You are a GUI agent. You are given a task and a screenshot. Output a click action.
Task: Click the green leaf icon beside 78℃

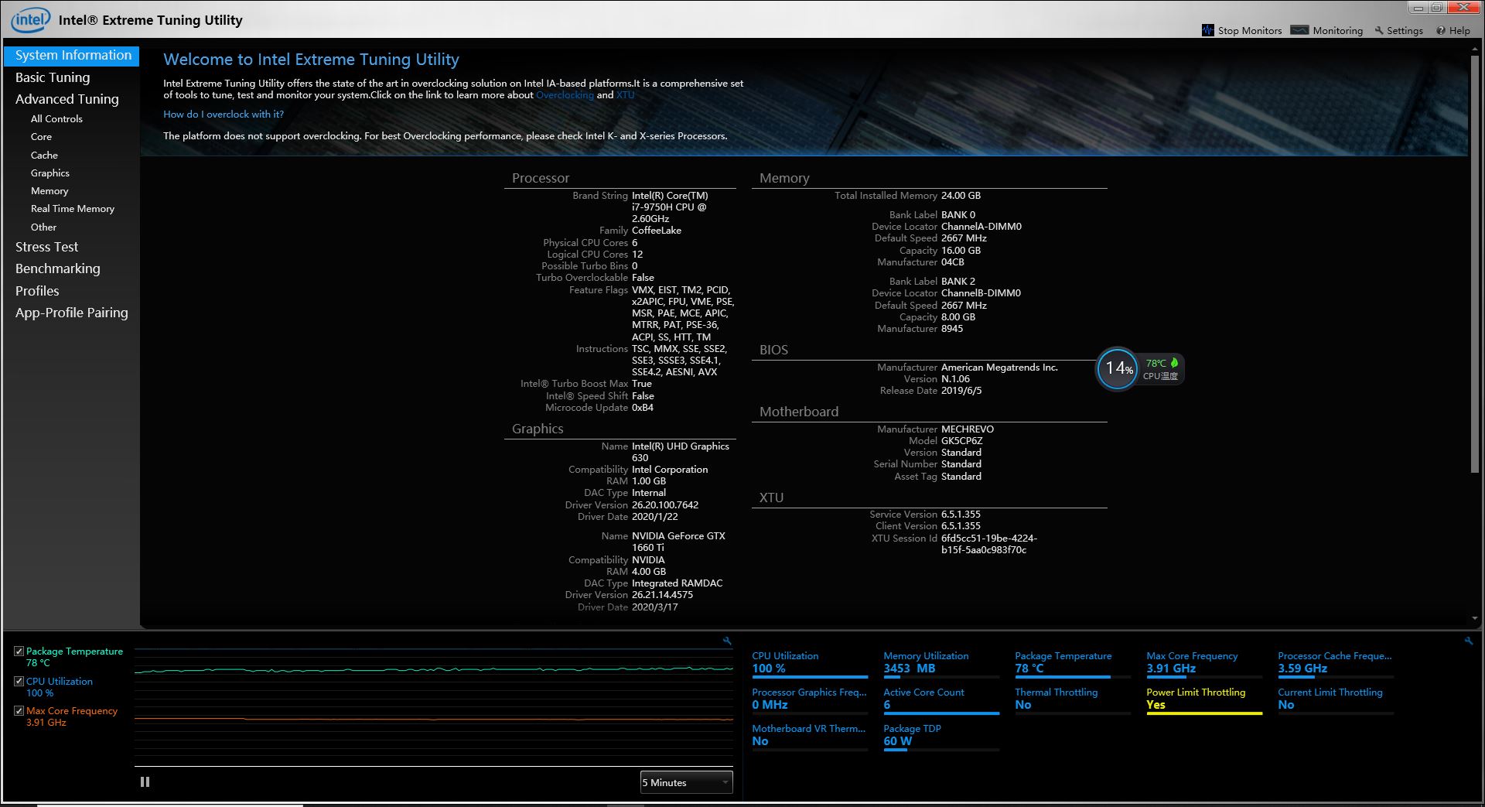click(x=1174, y=363)
